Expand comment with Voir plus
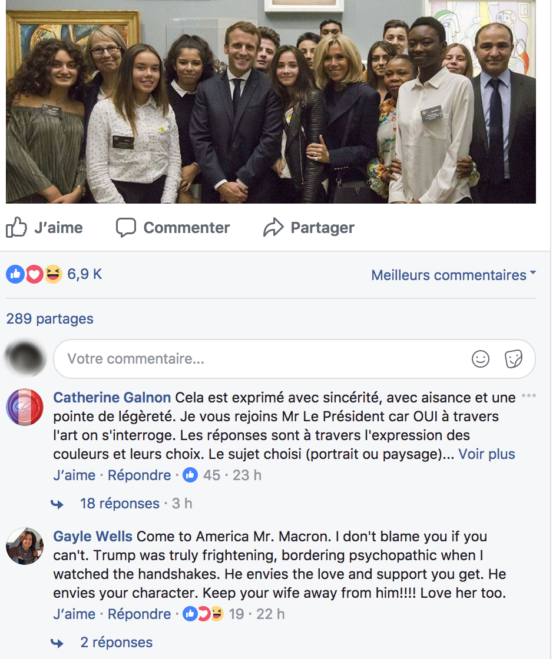The height and width of the screenshot is (659, 556). 486,454
